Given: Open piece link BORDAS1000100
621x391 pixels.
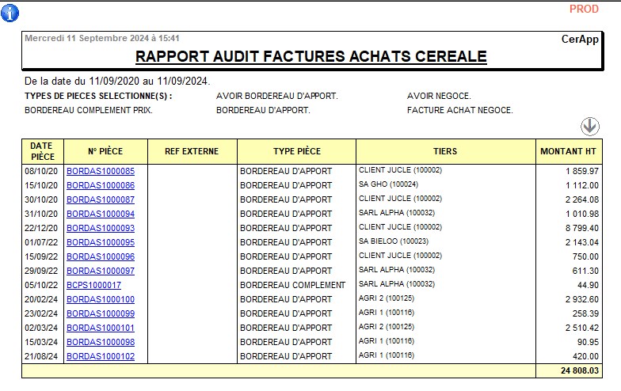Looking at the screenshot, I should (101, 299).
